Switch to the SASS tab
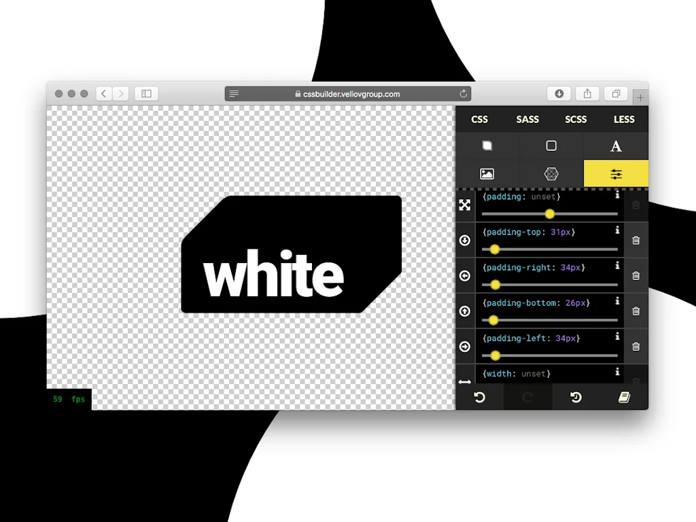This screenshot has width=696, height=522. (527, 119)
